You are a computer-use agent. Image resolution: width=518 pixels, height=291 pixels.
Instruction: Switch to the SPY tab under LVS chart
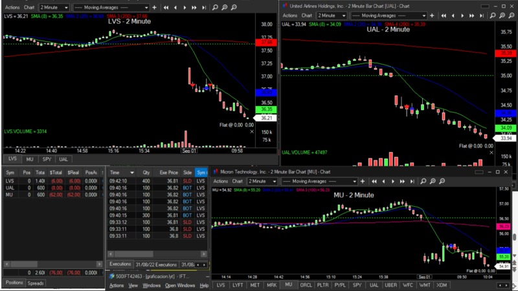tap(47, 159)
